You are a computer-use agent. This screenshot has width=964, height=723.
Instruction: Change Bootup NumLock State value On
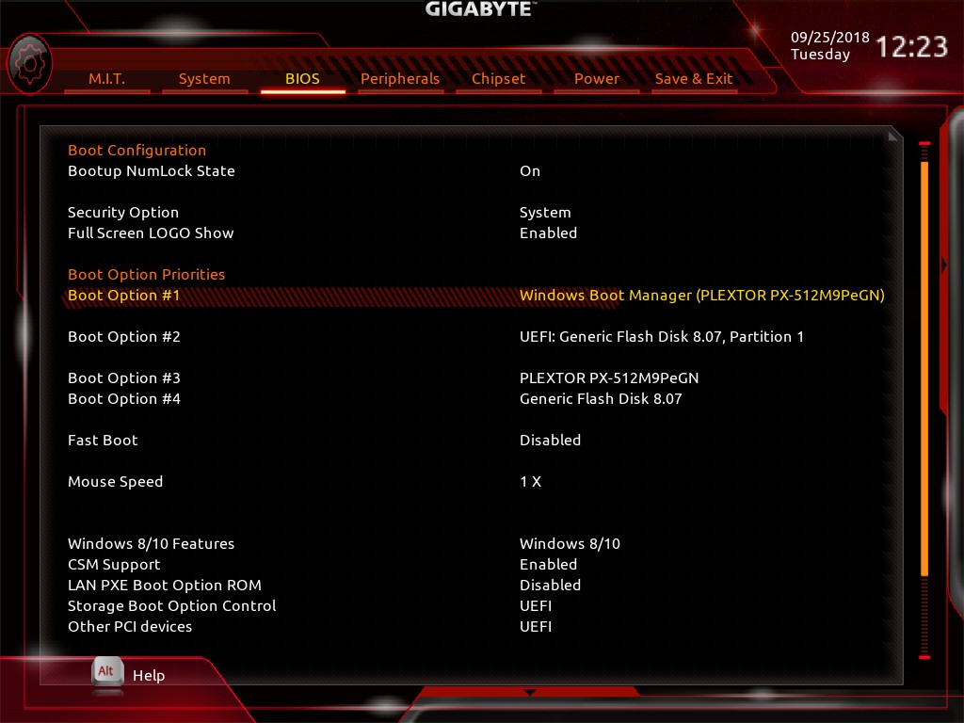tap(530, 171)
